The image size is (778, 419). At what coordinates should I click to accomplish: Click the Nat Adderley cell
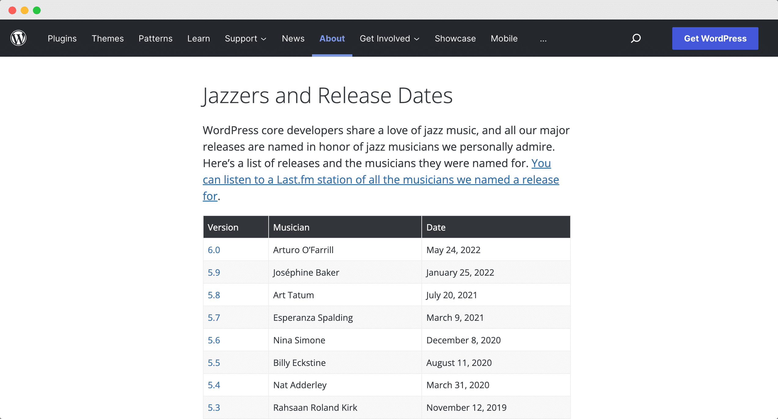click(345, 385)
